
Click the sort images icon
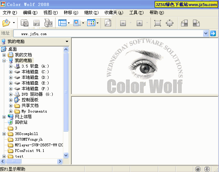pyautogui.click(x=77, y=23)
